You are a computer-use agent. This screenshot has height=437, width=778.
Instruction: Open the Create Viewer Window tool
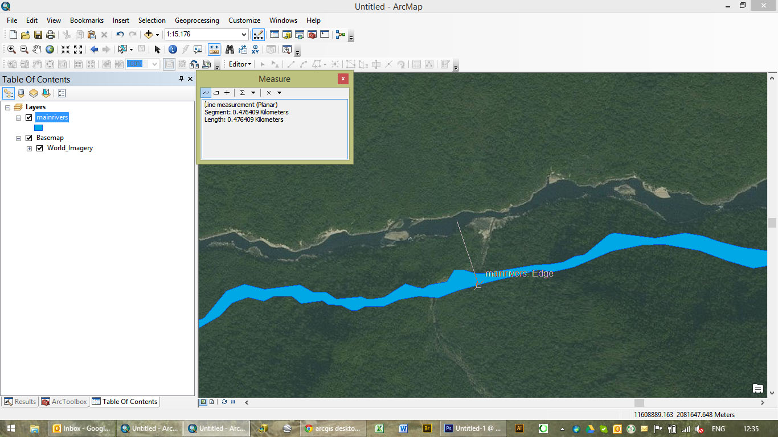coord(286,50)
